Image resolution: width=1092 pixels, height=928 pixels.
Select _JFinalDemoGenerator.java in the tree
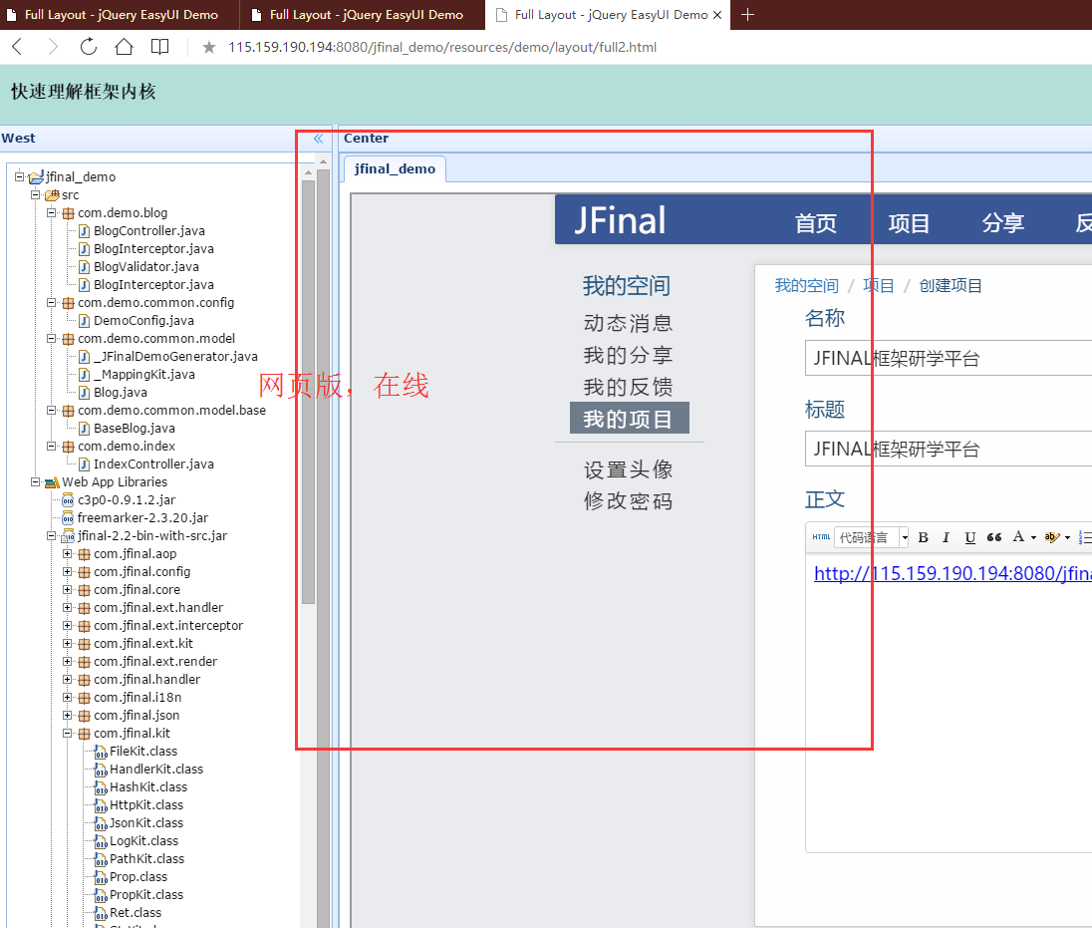(x=175, y=357)
